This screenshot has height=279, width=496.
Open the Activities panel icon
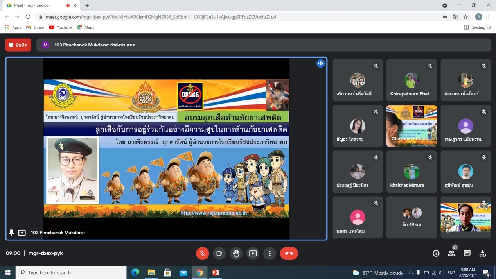click(x=483, y=253)
